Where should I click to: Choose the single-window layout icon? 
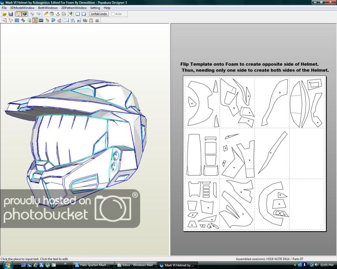[84, 14]
